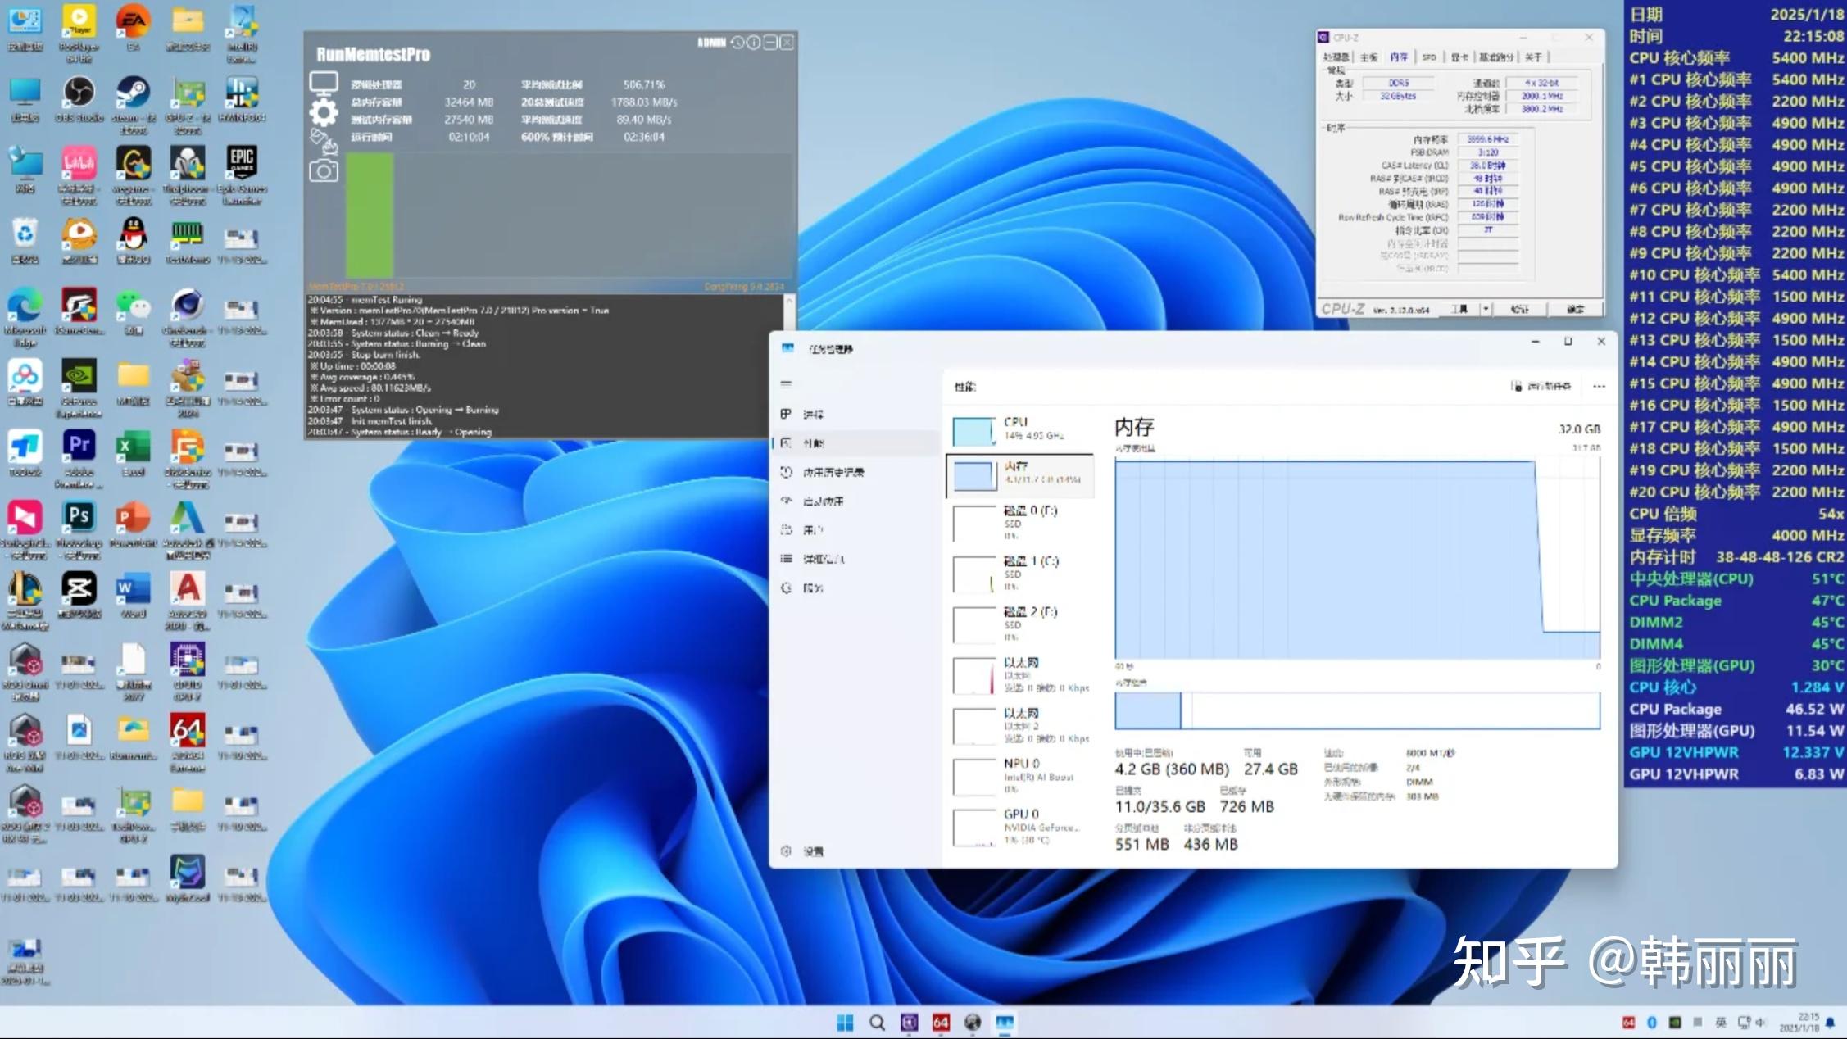Screen dimensions: 1847x1039
Task: Open RunMemtestPro settings gear icon
Action: pyautogui.click(x=324, y=113)
